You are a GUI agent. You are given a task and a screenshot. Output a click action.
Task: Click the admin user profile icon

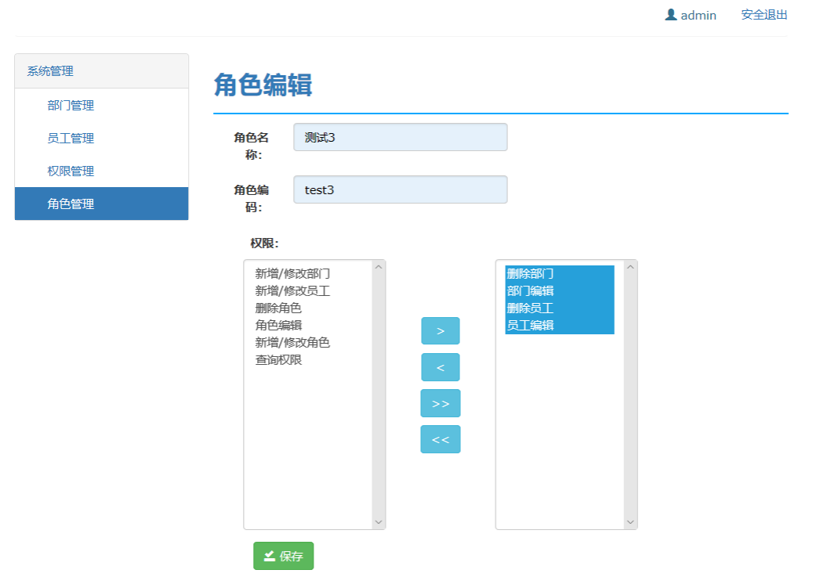669,14
